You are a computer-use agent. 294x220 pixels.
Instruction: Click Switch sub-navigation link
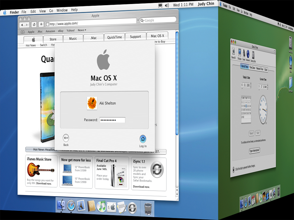point(43,45)
